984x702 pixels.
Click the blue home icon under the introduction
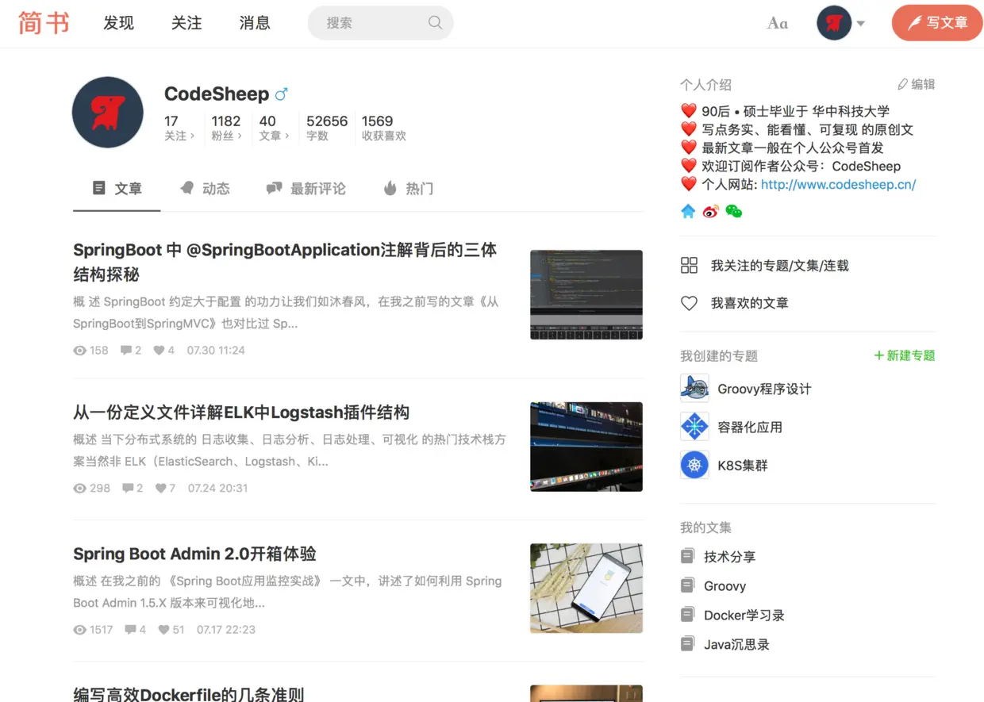(688, 211)
